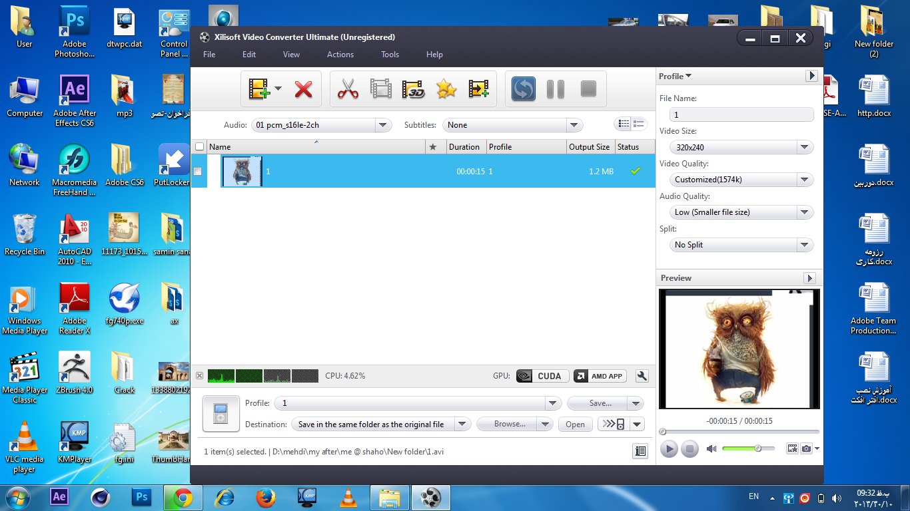Adjust the preview volume slider
Image resolution: width=910 pixels, height=511 pixels.
point(748,448)
